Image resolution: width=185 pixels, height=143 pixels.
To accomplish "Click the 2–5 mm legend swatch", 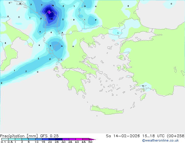I will pyautogui.click(x=25, y=139).
